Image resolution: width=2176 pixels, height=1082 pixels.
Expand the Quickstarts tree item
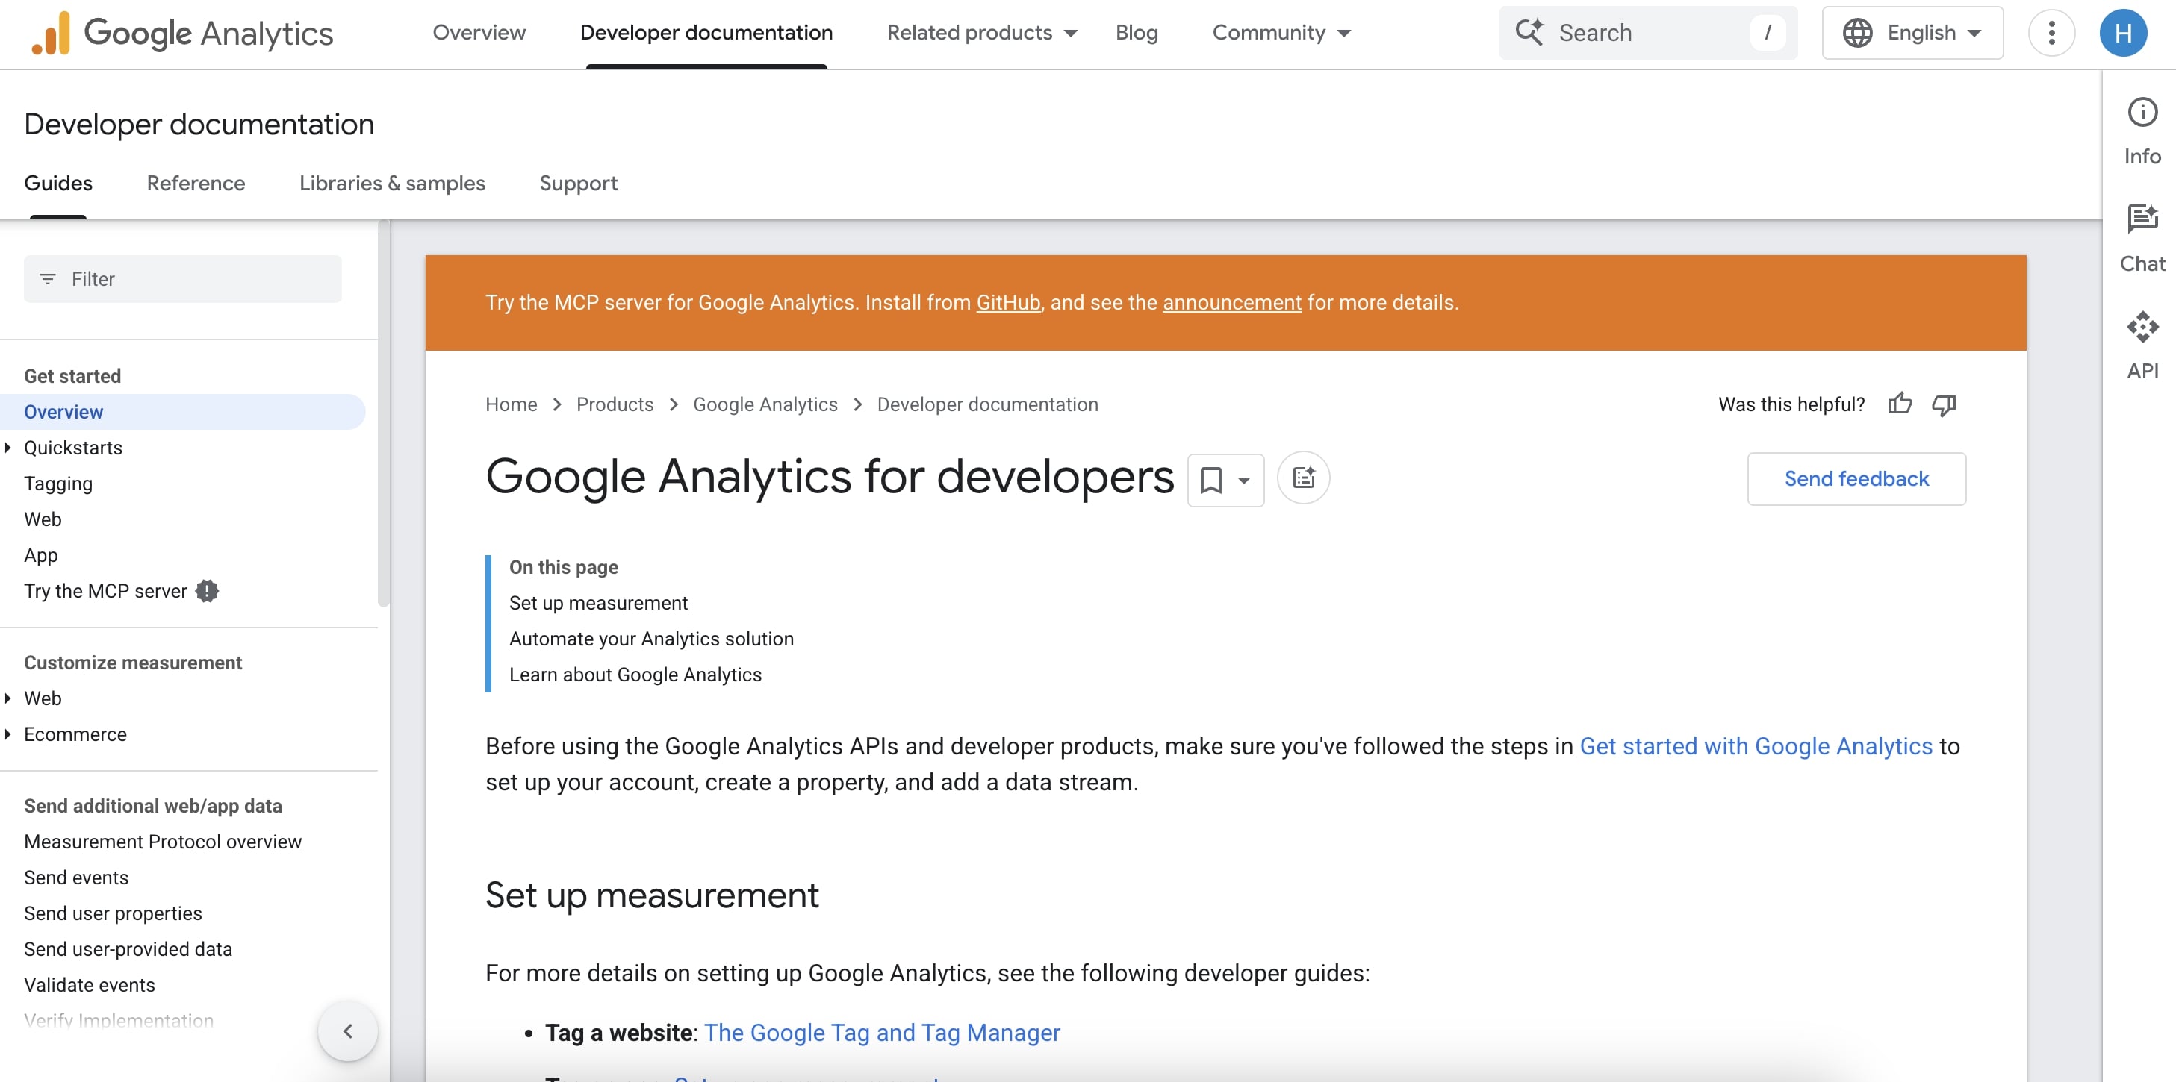coord(7,447)
